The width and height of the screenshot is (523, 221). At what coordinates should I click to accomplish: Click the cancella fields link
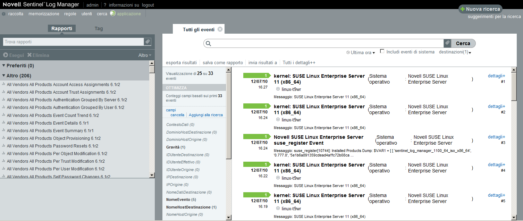(x=177, y=115)
